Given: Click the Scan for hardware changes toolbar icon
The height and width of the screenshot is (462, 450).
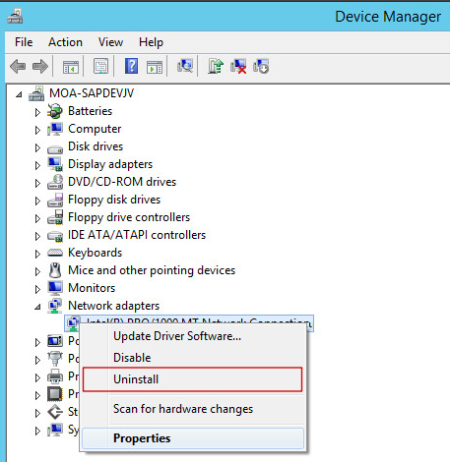Looking at the screenshot, I should 185,66.
